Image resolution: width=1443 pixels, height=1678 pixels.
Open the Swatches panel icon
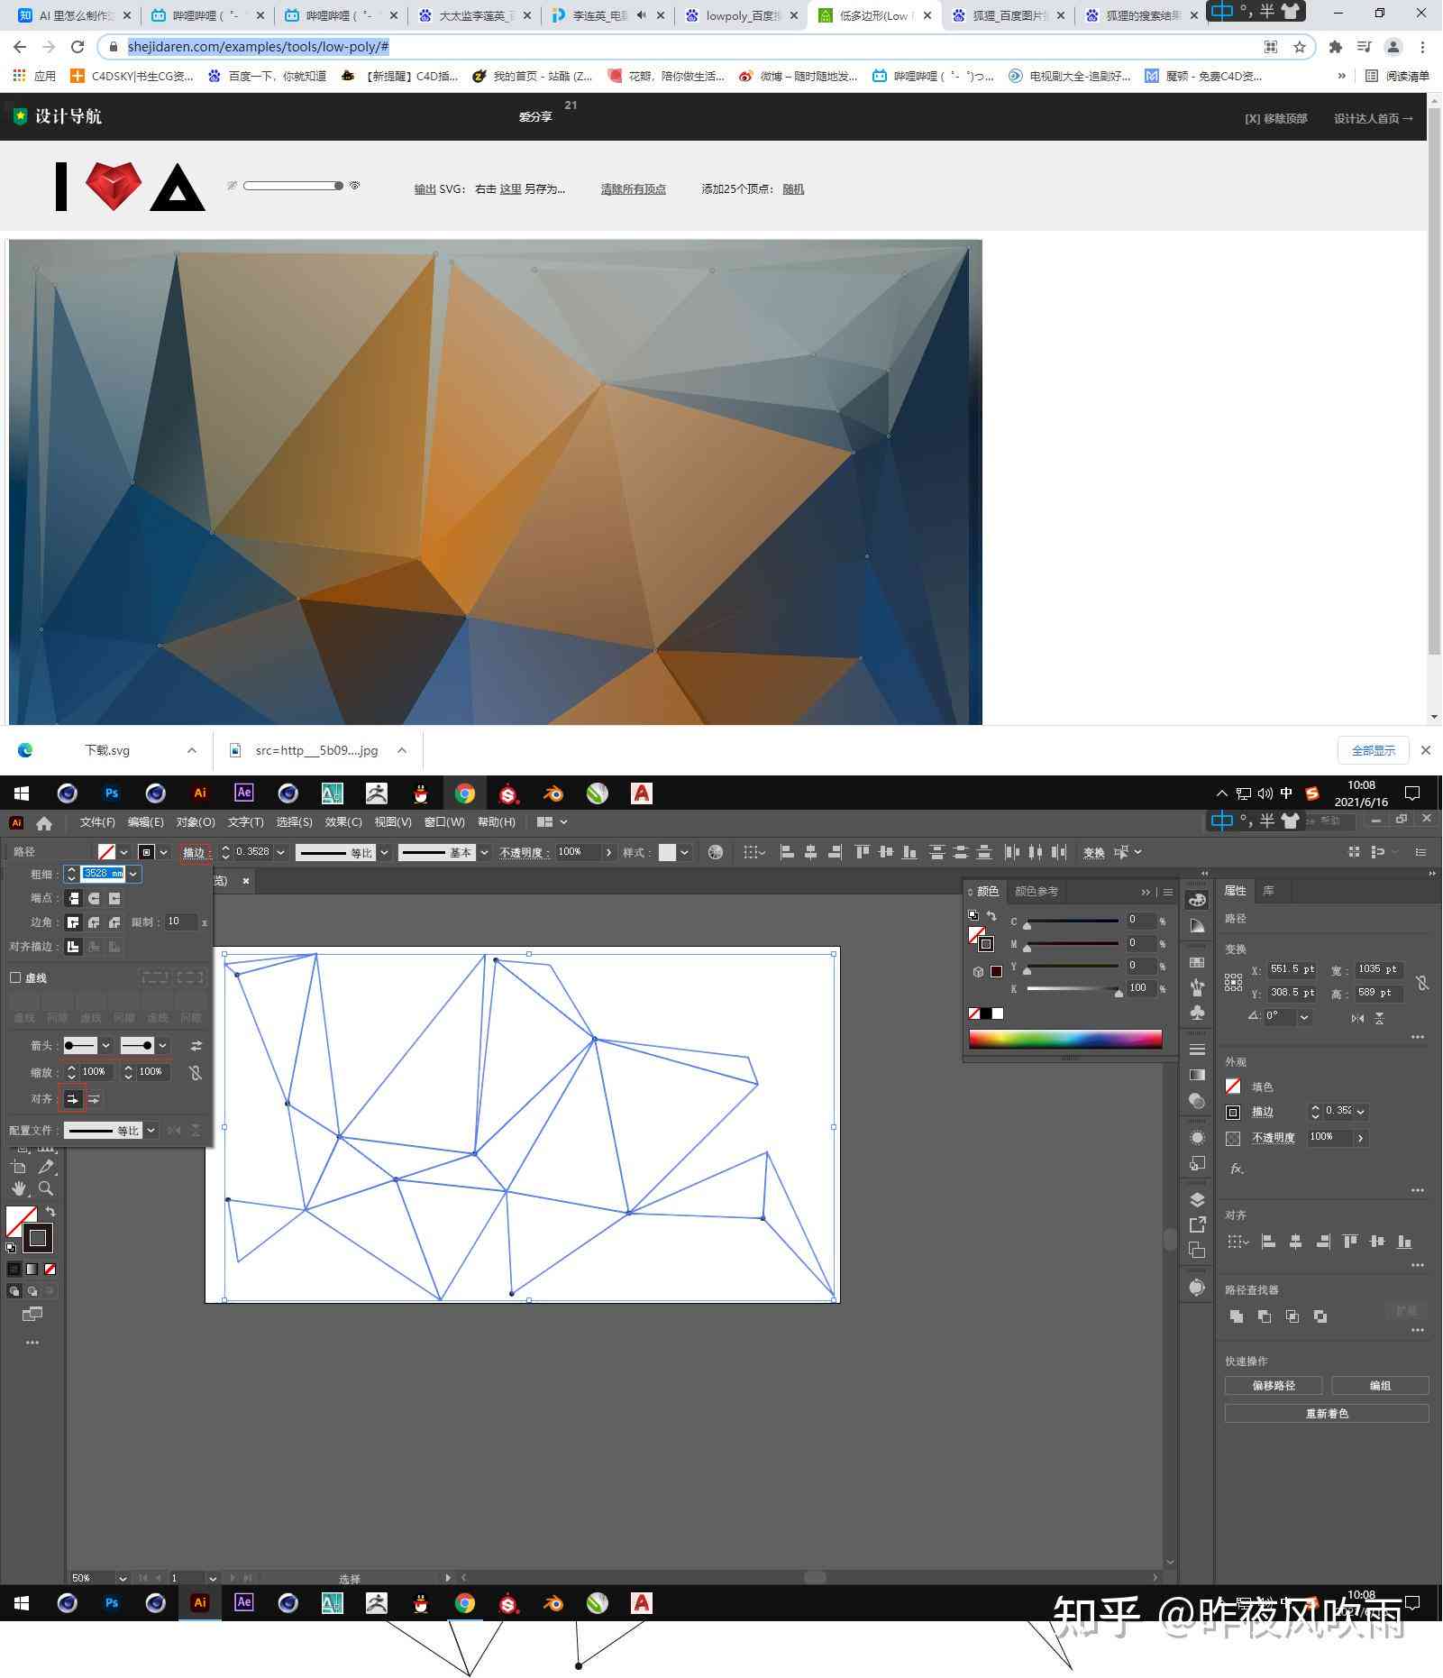(x=1197, y=963)
